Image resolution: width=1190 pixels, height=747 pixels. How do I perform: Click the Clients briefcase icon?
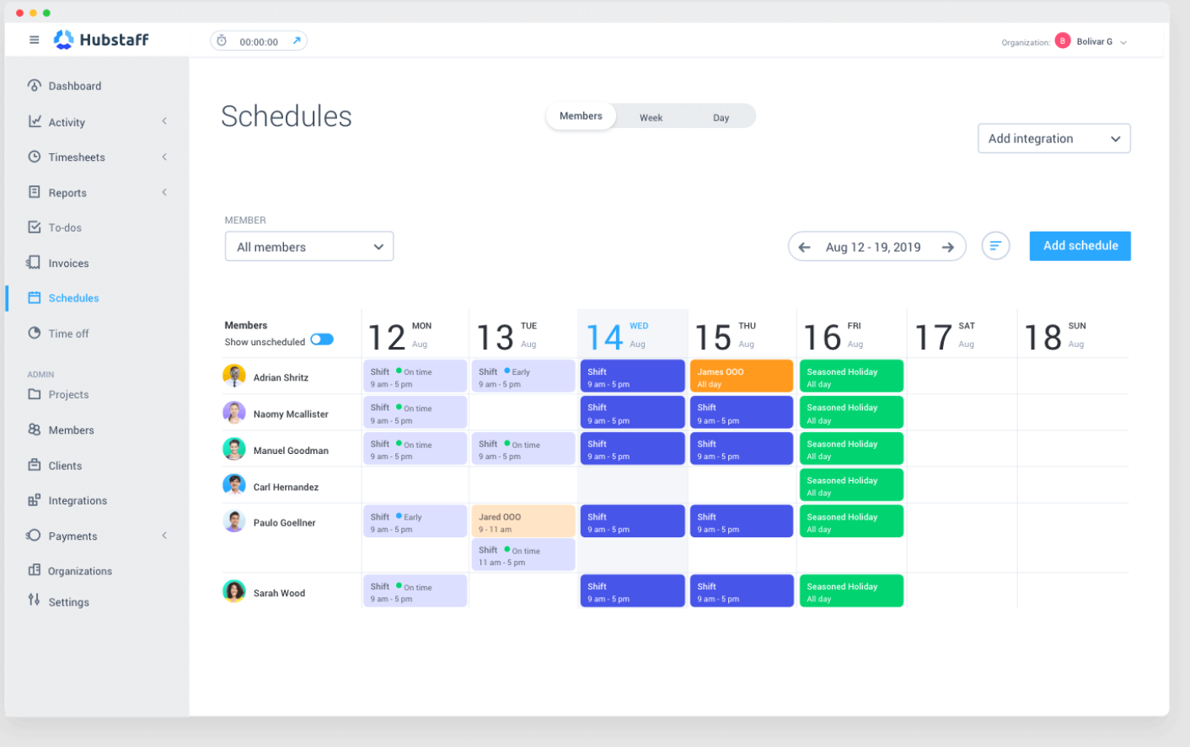[35, 465]
